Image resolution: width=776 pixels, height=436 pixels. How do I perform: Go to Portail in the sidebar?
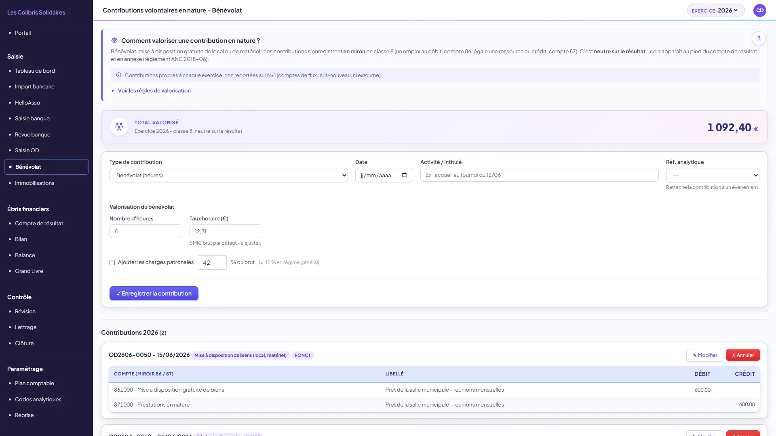click(x=23, y=33)
